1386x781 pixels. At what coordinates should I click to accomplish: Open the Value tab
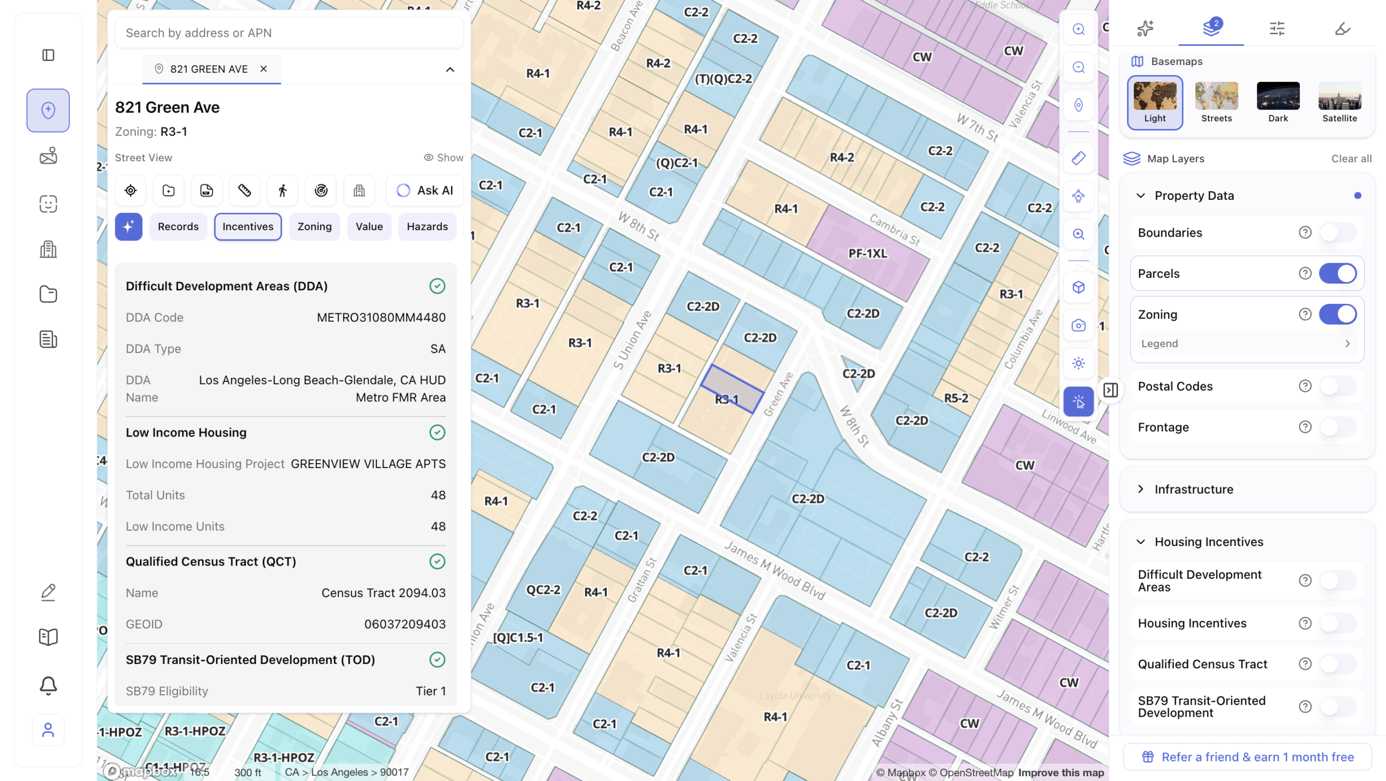(x=369, y=226)
